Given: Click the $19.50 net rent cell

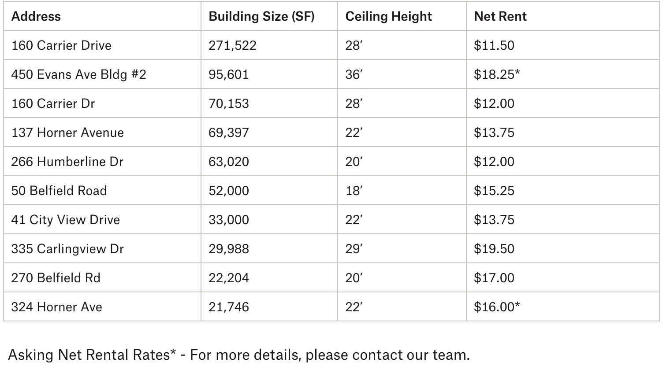Looking at the screenshot, I should (x=494, y=249).
